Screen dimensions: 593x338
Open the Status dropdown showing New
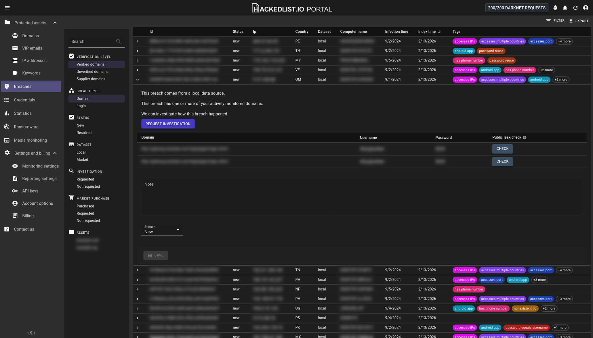(x=162, y=230)
